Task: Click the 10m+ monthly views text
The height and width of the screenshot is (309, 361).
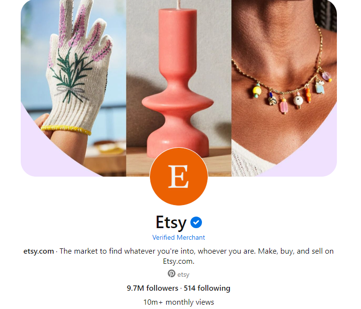Action: [179, 302]
